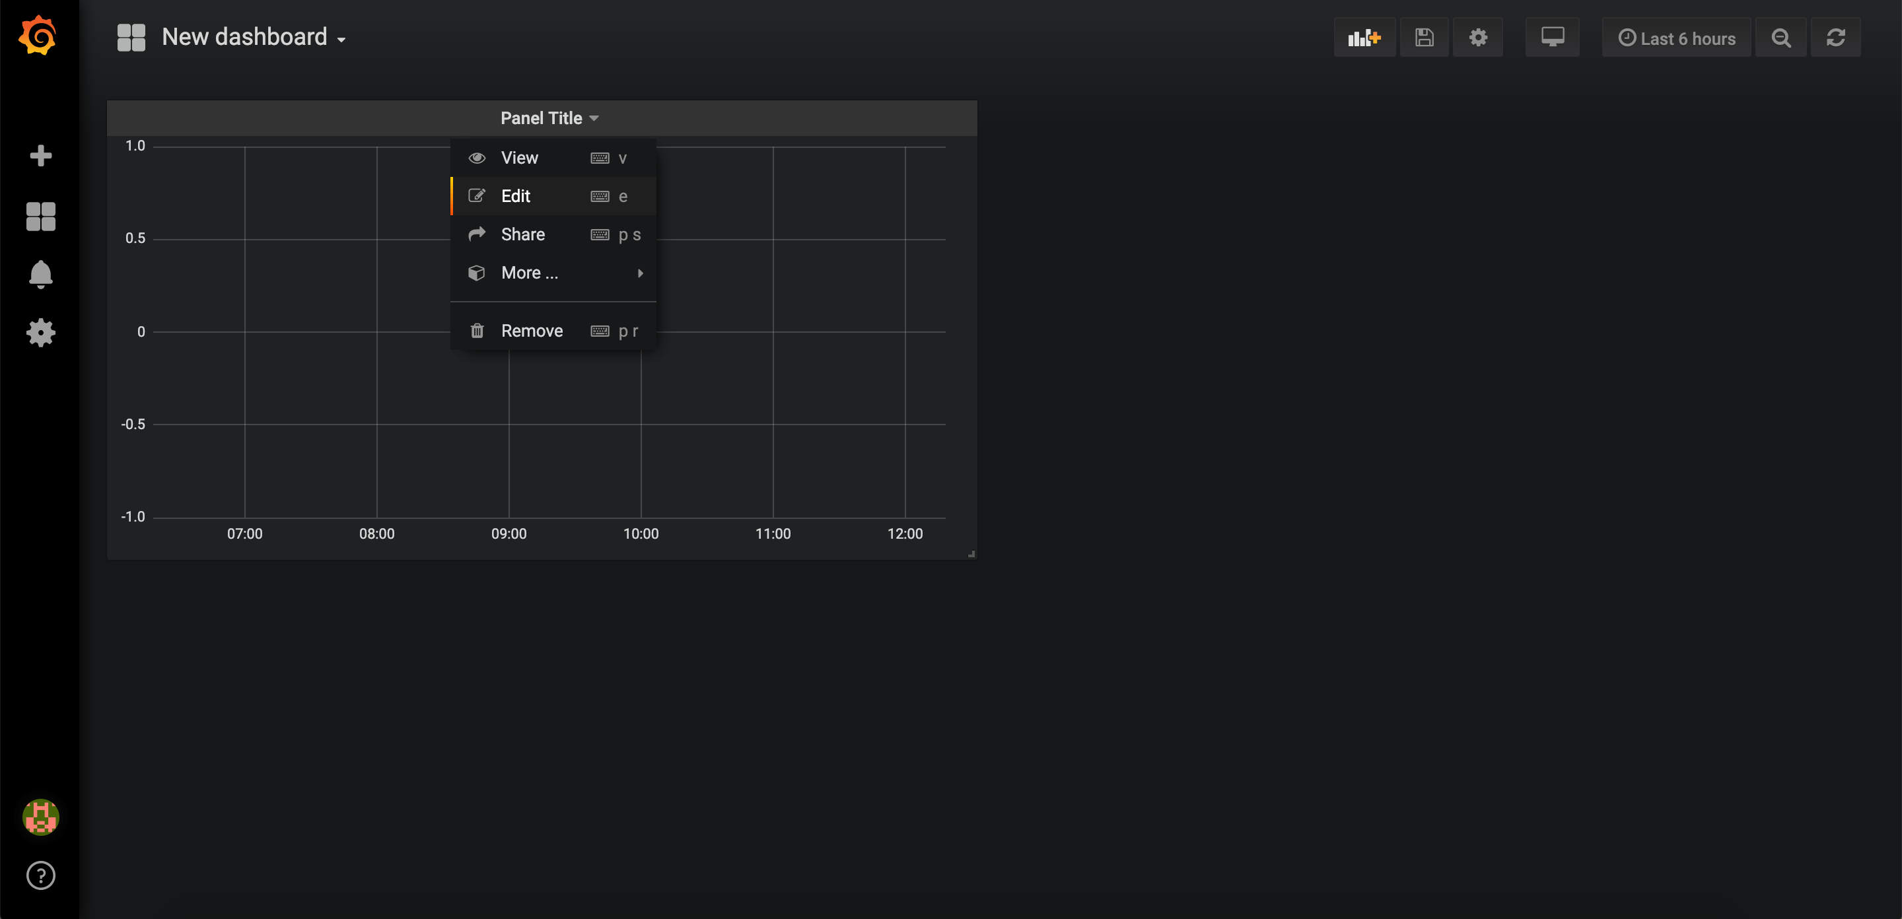Select Share in the panel menu

[553, 235]
